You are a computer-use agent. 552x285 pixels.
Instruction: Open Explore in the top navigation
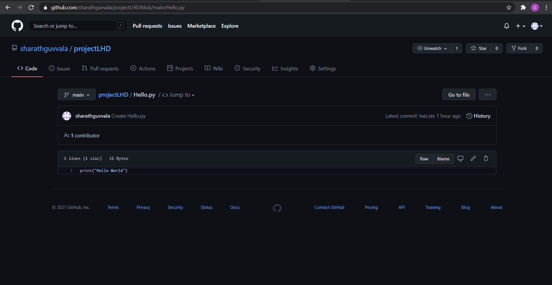click(x=230, y=26)
